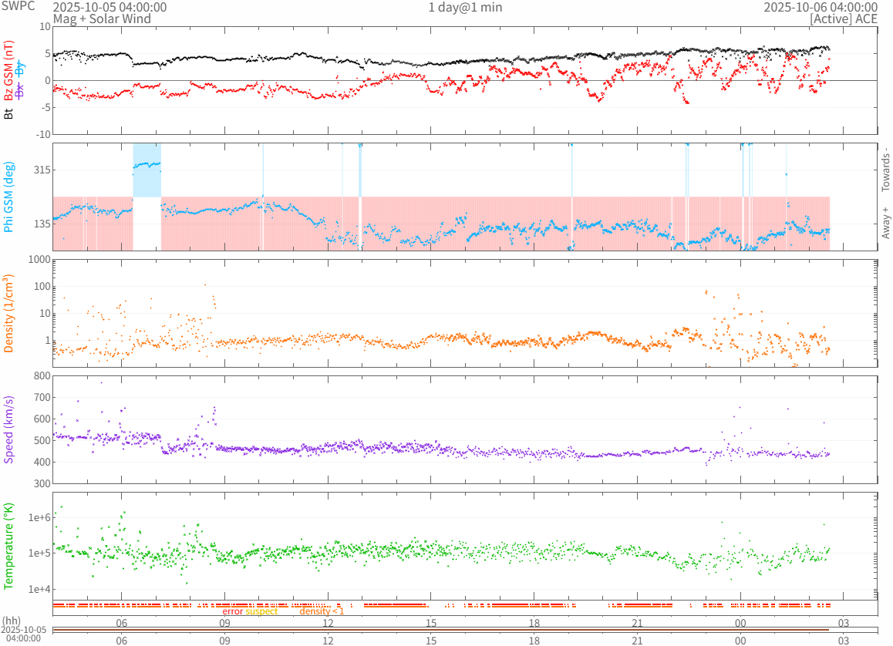Click the Phi GSM (deg) axis label
The width and height of the screenshot is (893, 646).
click(9, 197)
